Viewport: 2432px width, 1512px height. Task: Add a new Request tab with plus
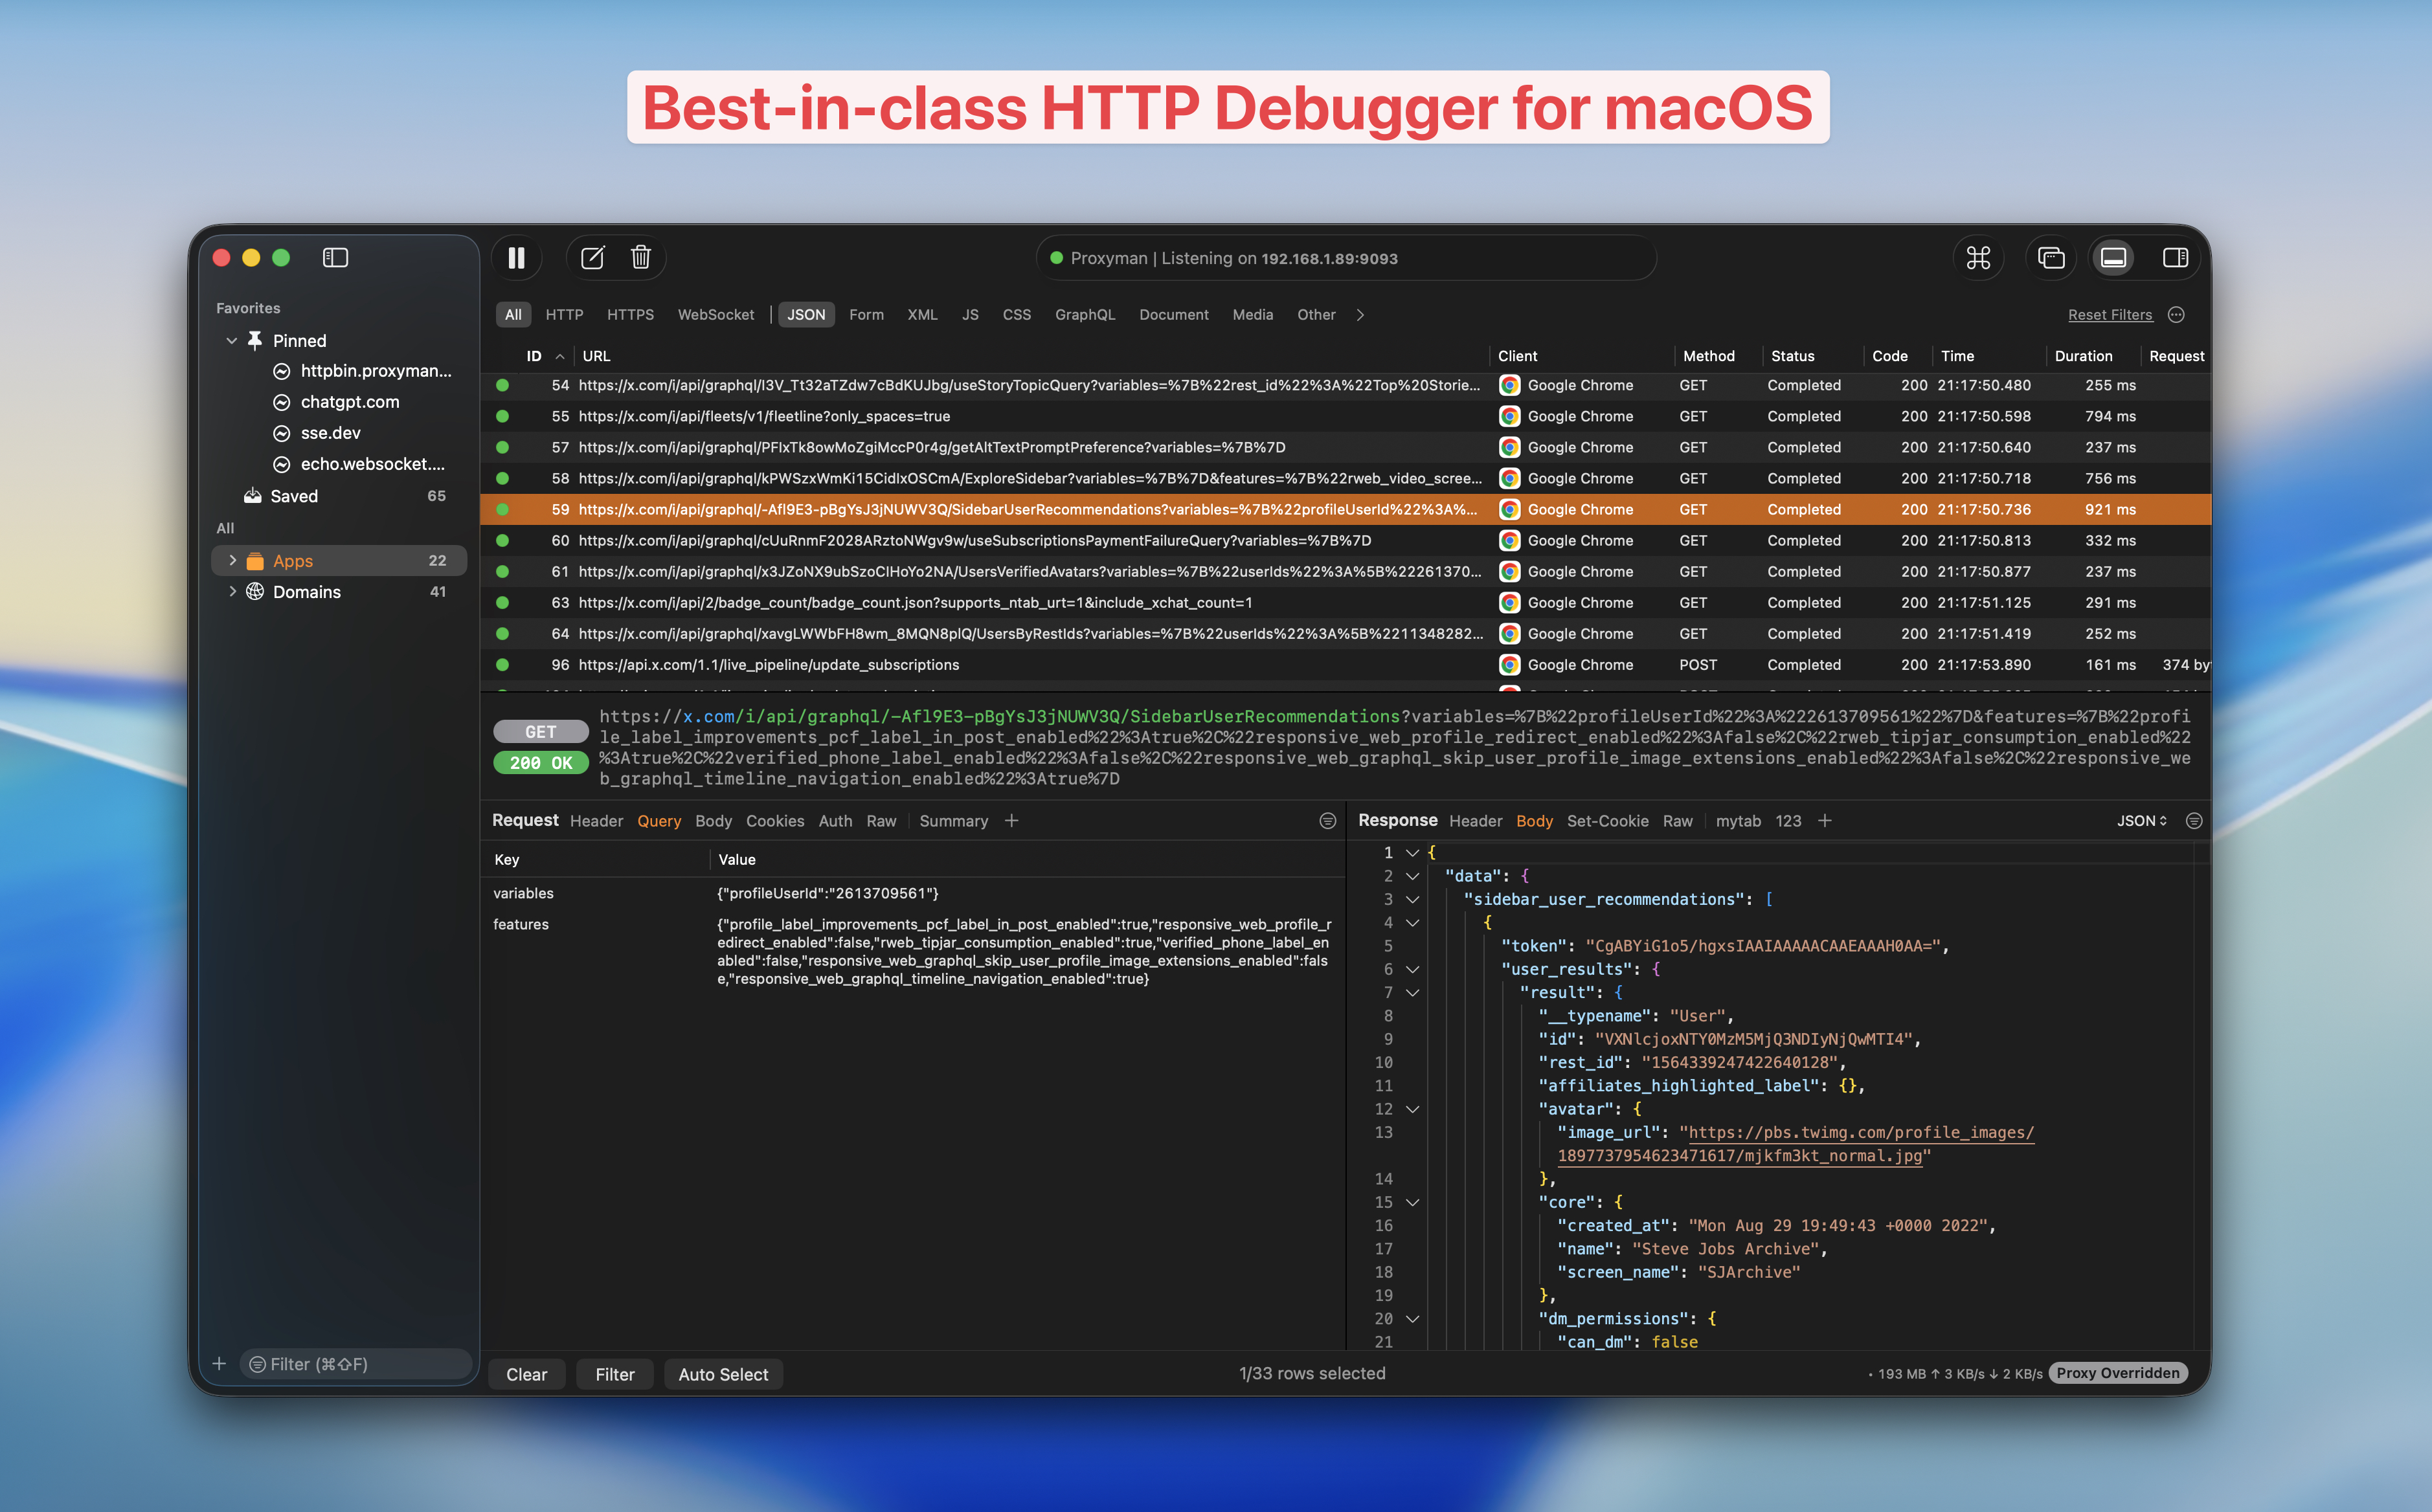1011,821
